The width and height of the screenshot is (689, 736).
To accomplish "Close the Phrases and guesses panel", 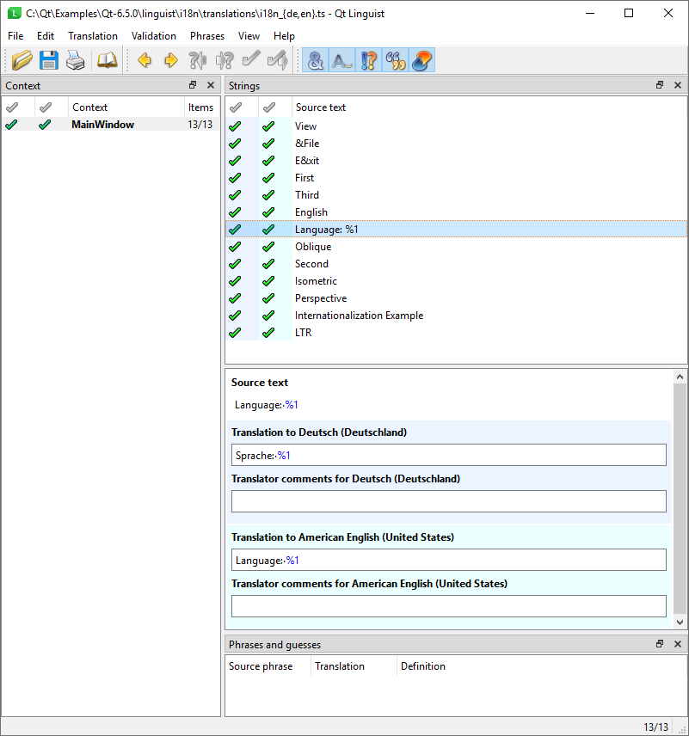I will click(x=678, y=644).
